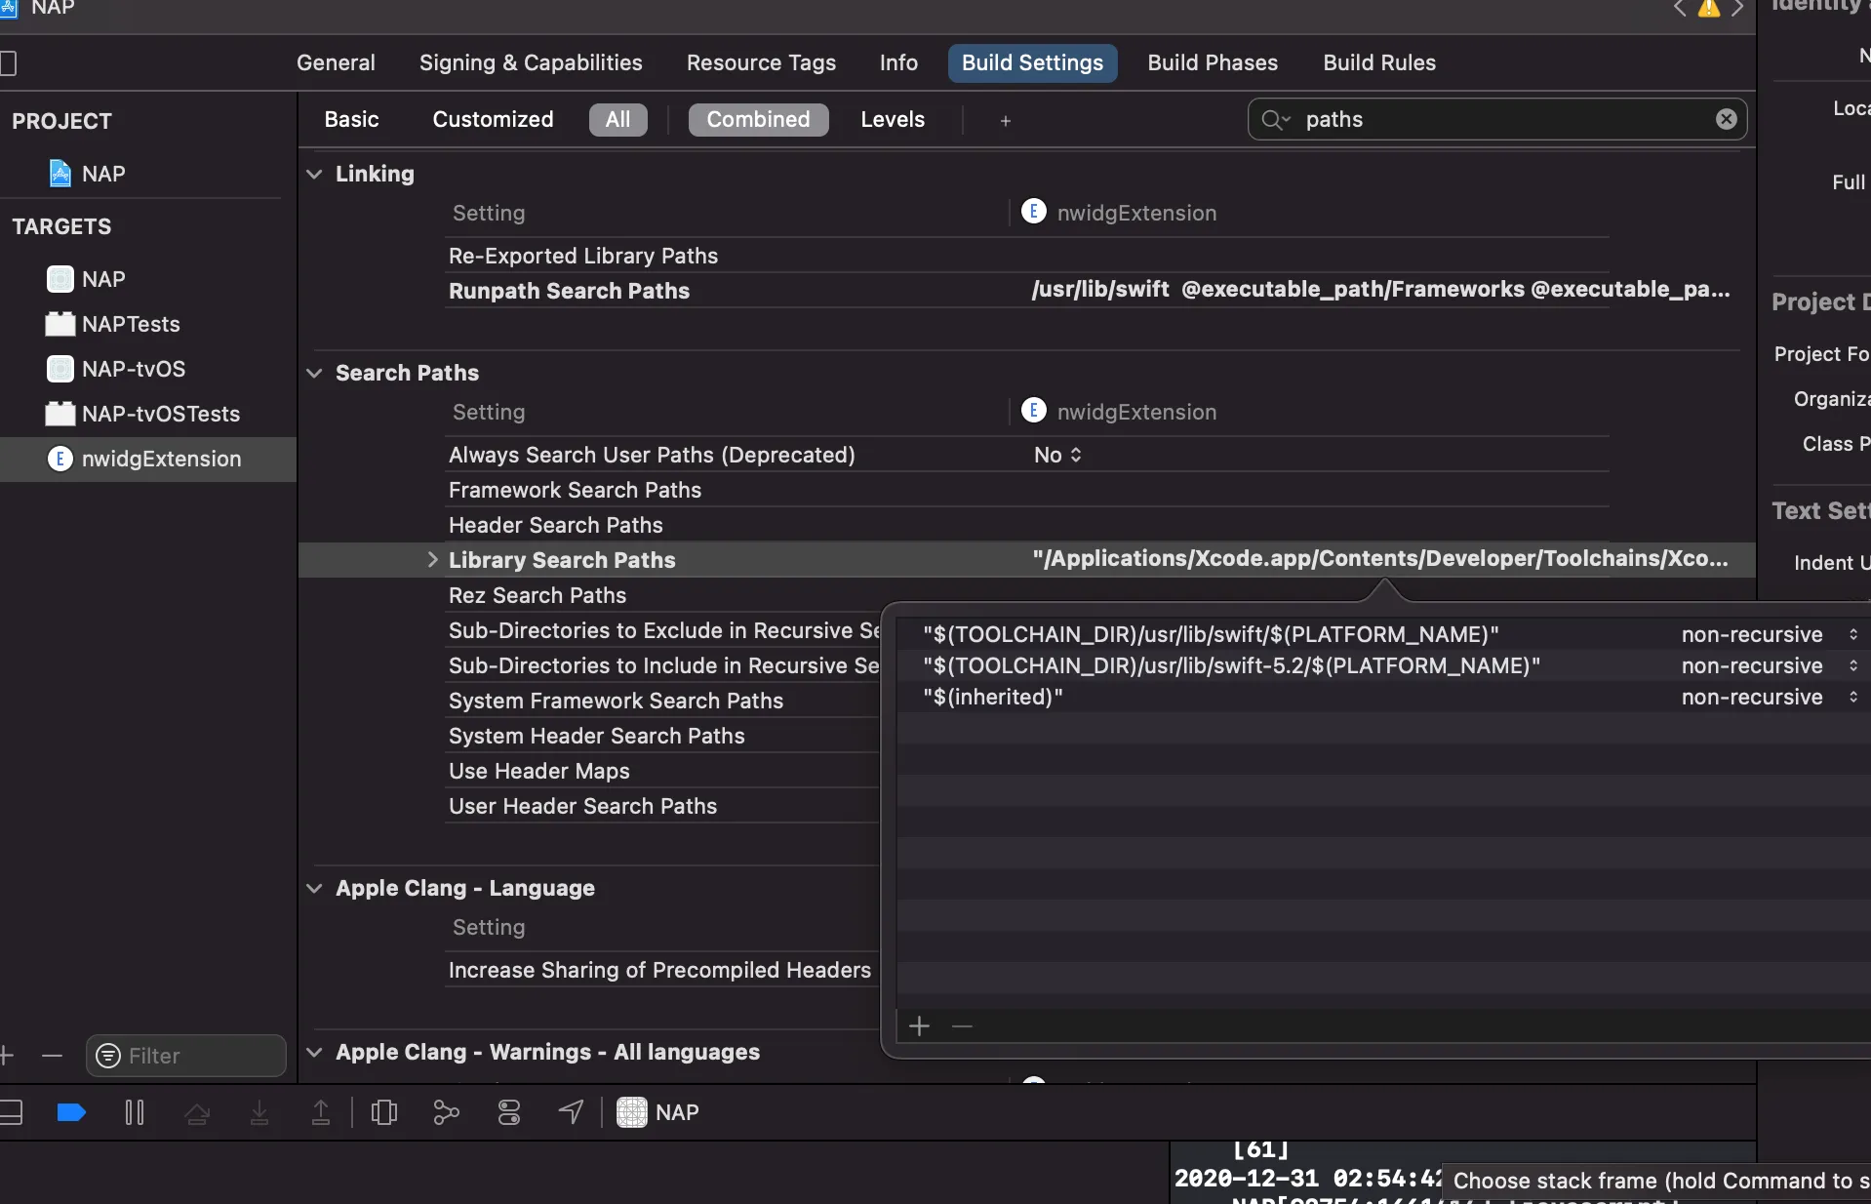Change recursion for swift-5.2 path
The image size is (1871, 1204).
click(x=1769, y=665)
